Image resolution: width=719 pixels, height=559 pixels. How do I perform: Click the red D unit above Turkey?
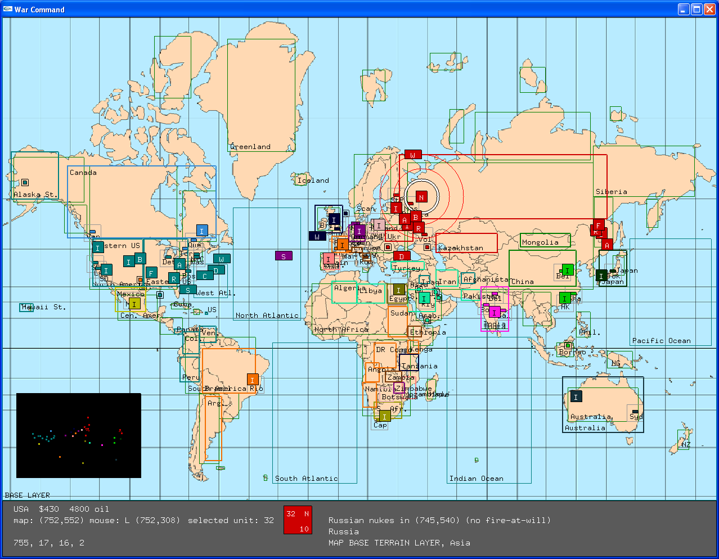coord(402,256)
